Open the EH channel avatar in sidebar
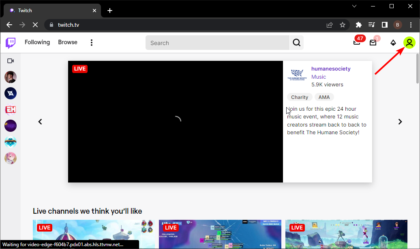Viewport: 420px width, 249px height. [11, 109]
